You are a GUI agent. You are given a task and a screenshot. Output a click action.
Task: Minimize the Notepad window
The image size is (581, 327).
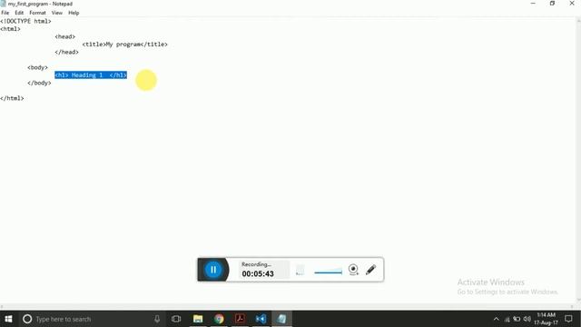tap(533, 4)
